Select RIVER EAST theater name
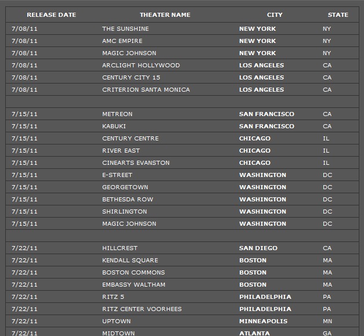Screen dimensions: 364x336 tap(121, 151)
